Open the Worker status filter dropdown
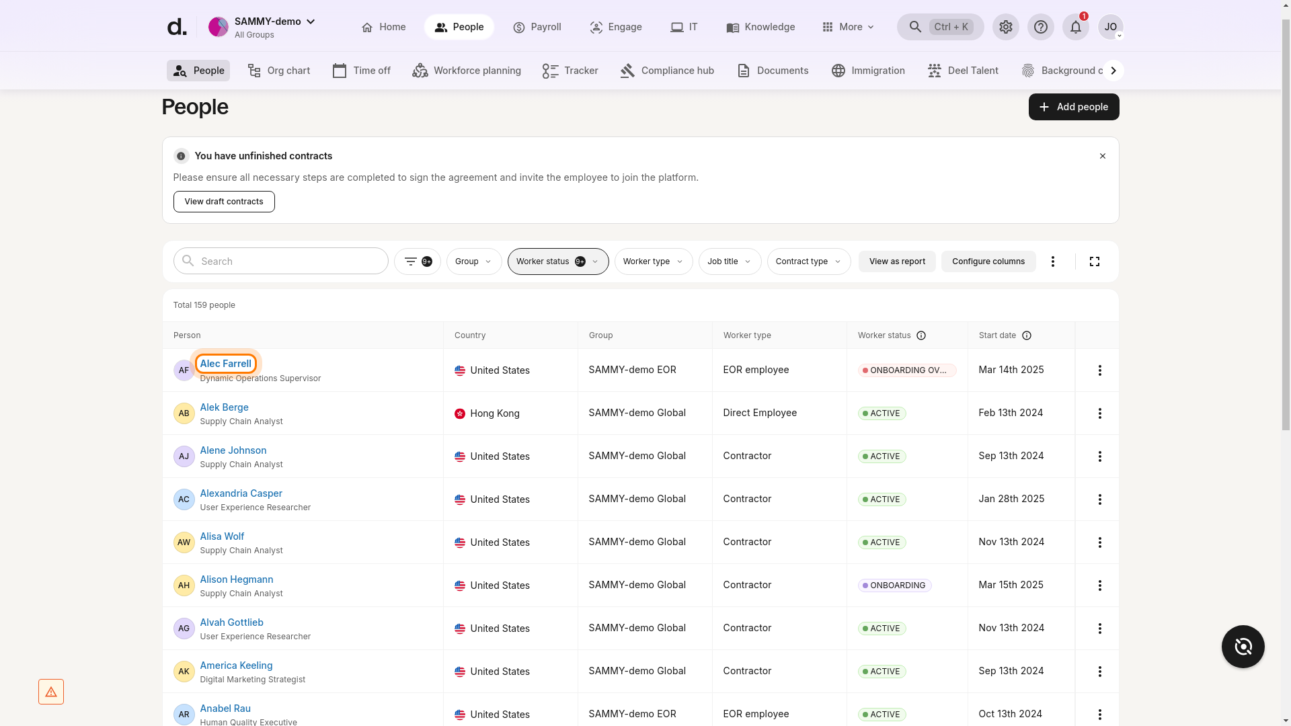Viewport: 1291px width, 726px height. pyautogui.click(x=558, y=261)
